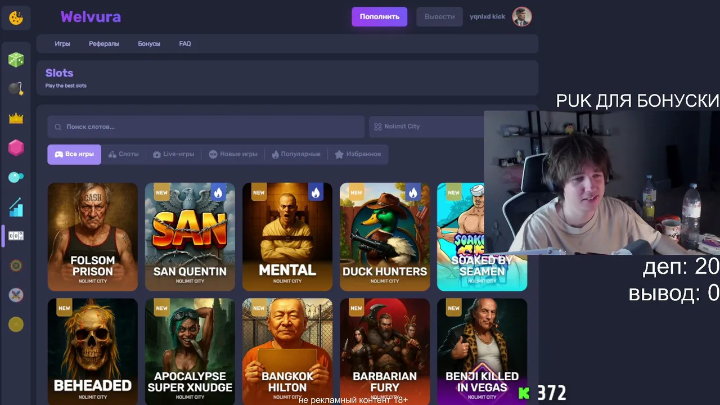Open the gold crown game
720x405 pixels.
tap(16, 118)
